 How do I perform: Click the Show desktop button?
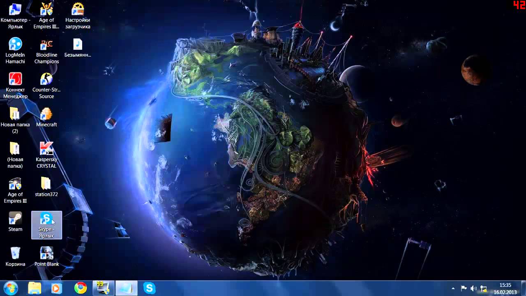point(523,288)
